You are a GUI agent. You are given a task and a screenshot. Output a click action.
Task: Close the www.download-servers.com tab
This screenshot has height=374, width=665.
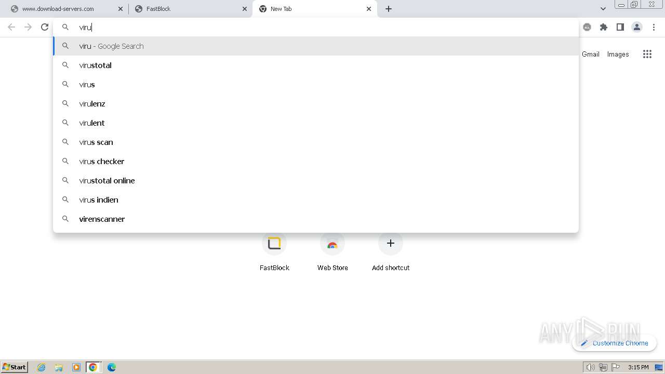click(x=121, y=9)
